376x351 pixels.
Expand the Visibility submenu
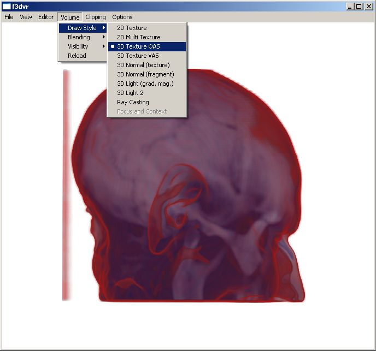(83, 46)
